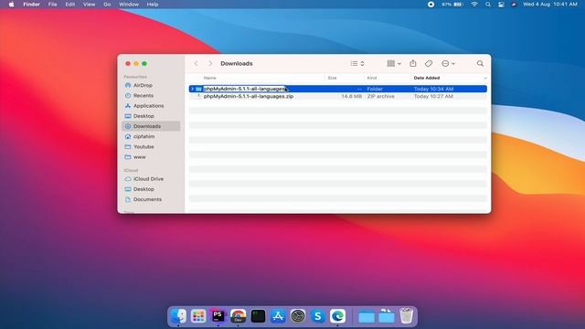The height and width of the screenshot is (329, 585).
Task: Open Terminal from the Dock
Action: pyautogui.click(x=258, y=316)
